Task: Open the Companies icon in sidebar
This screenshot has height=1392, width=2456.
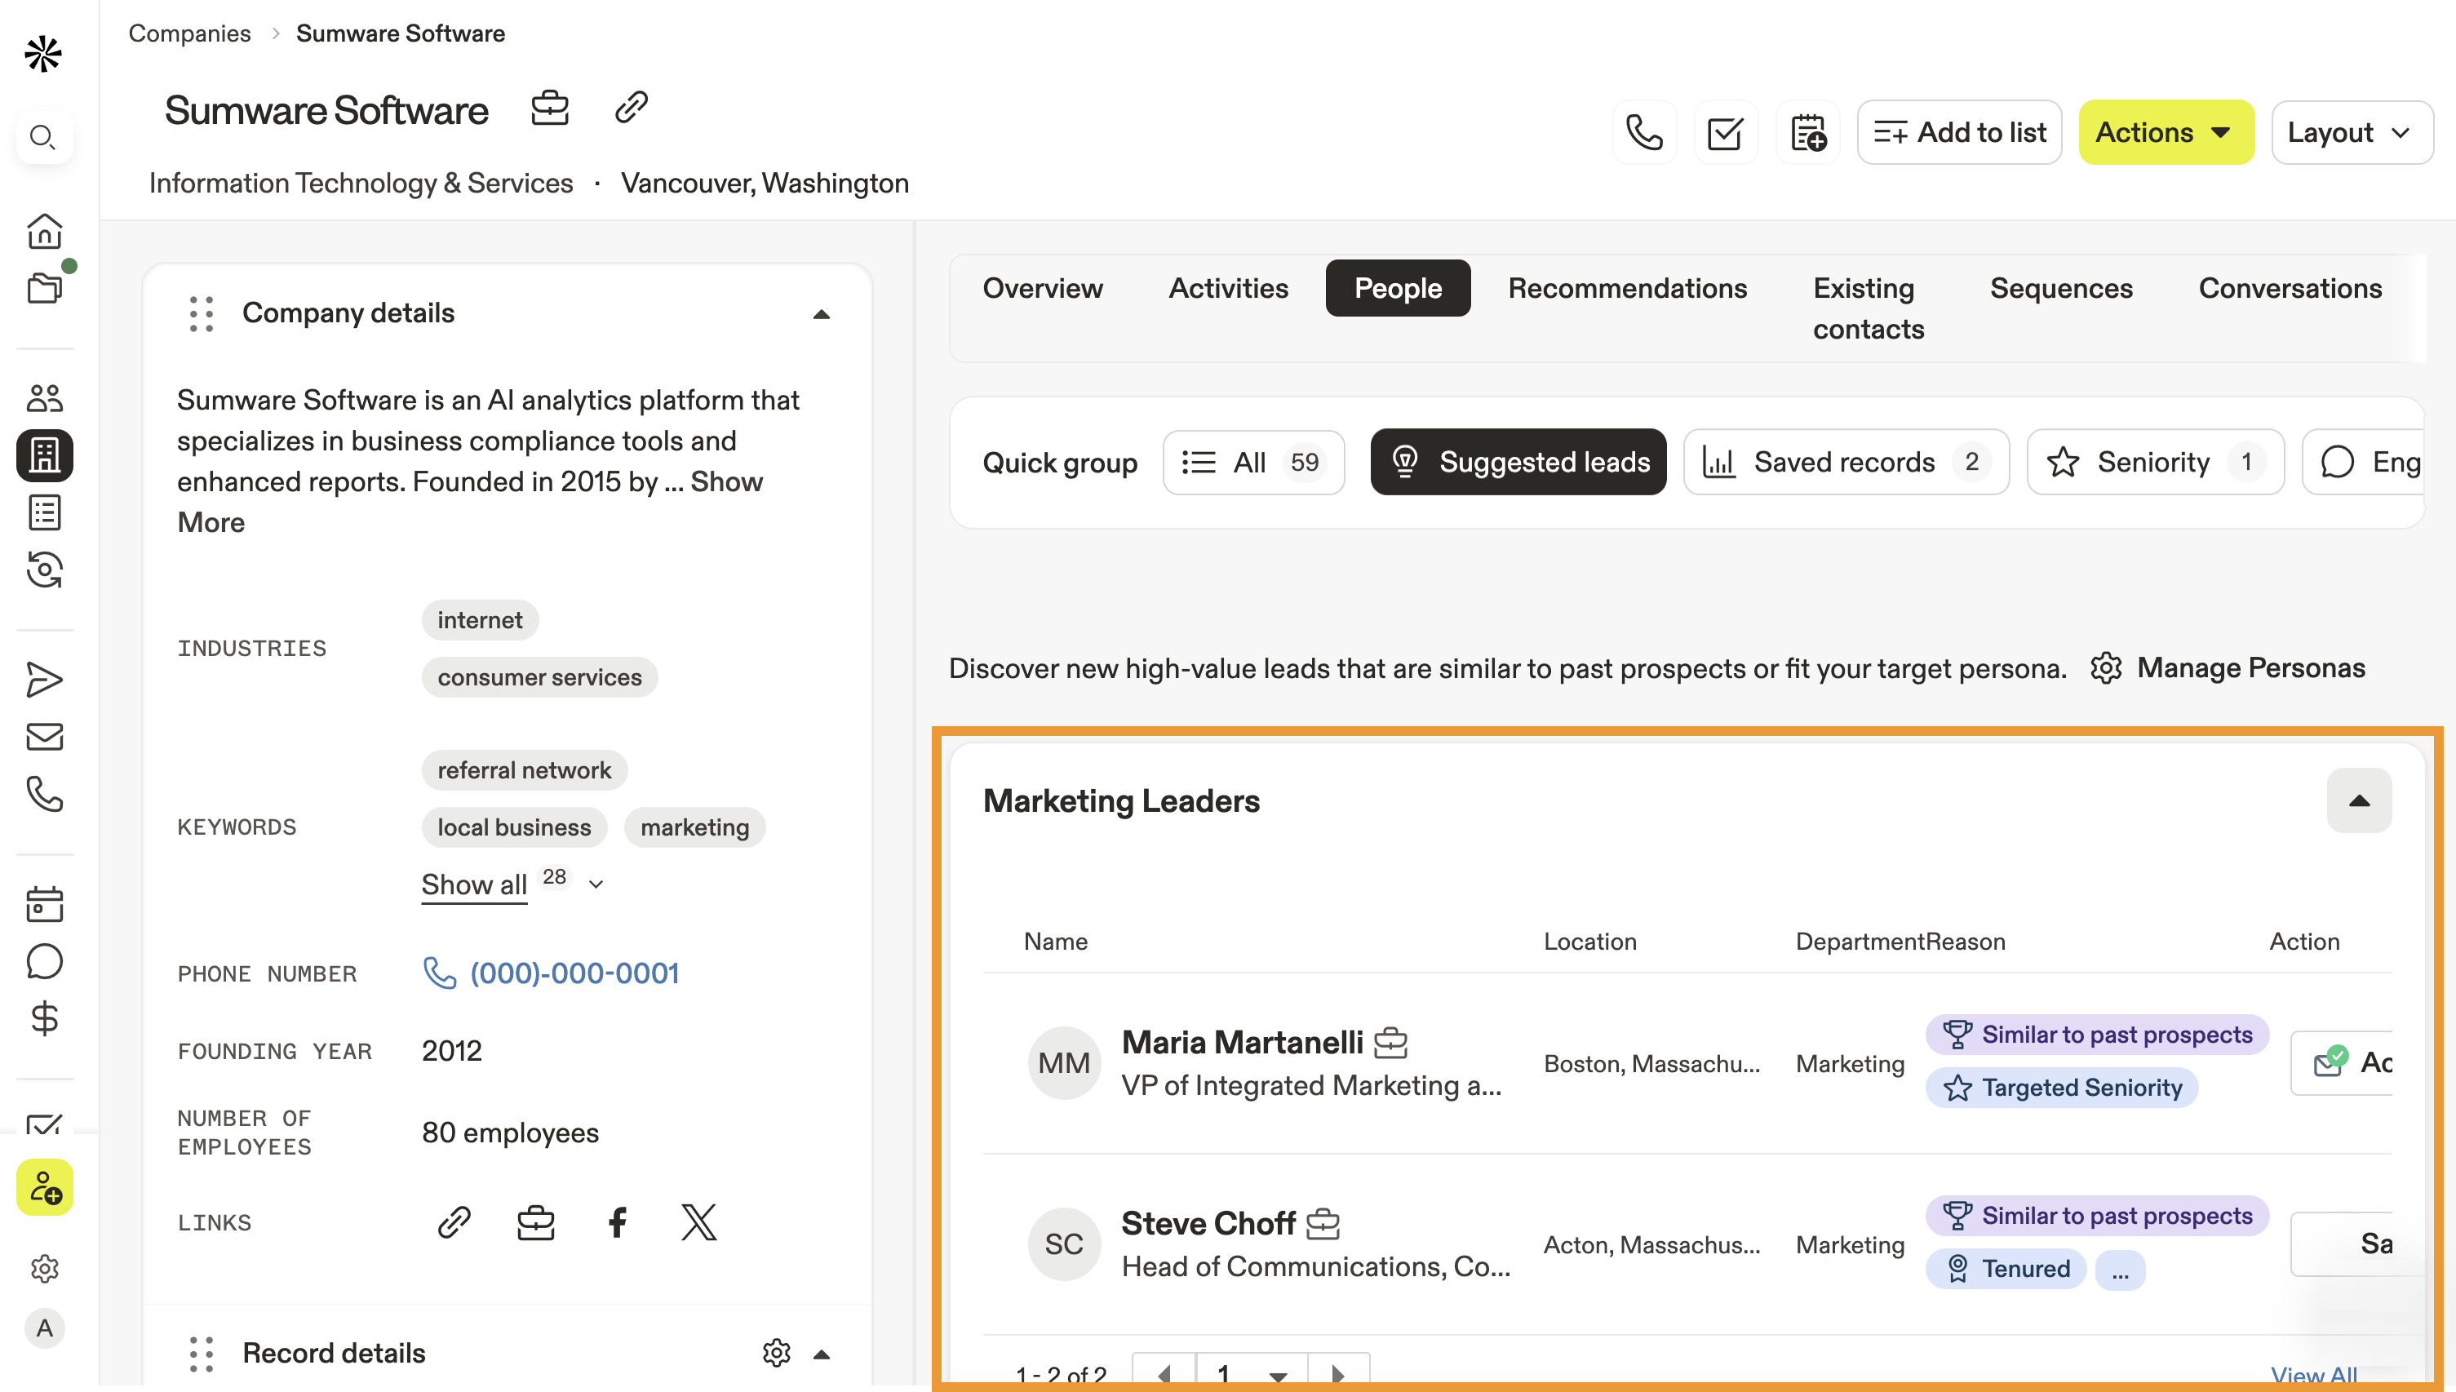Action: click(x=44, y=455)
